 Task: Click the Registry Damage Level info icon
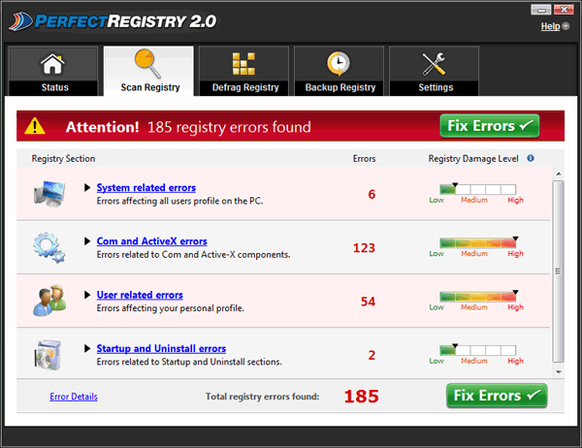[x=531, y=158]
